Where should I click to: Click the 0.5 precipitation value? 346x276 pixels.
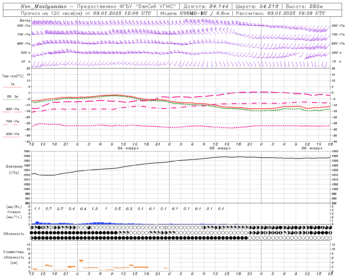(118, 209)
